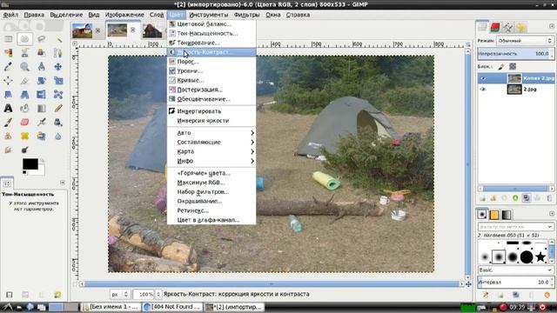
Task: Select the Heal tool
Action: tap(24, 136)
